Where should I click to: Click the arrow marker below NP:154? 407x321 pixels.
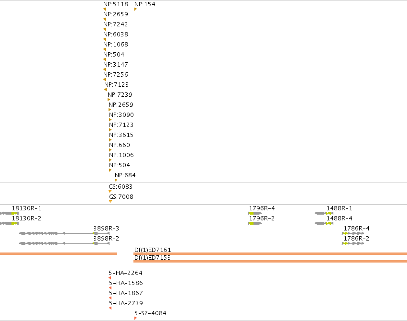135,9
